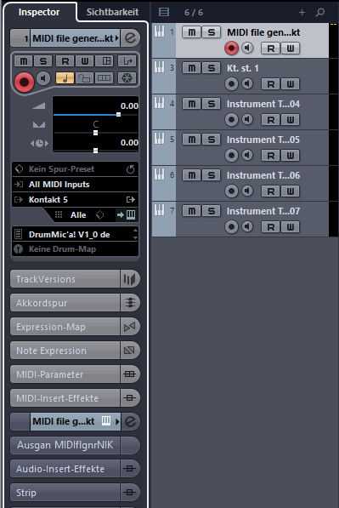Open the Expression-Map section icon
This screenshot has width=339, height=508.
click(130, 327)
